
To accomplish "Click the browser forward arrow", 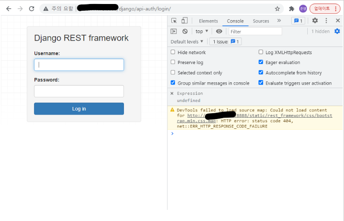I will coord(20,9).
